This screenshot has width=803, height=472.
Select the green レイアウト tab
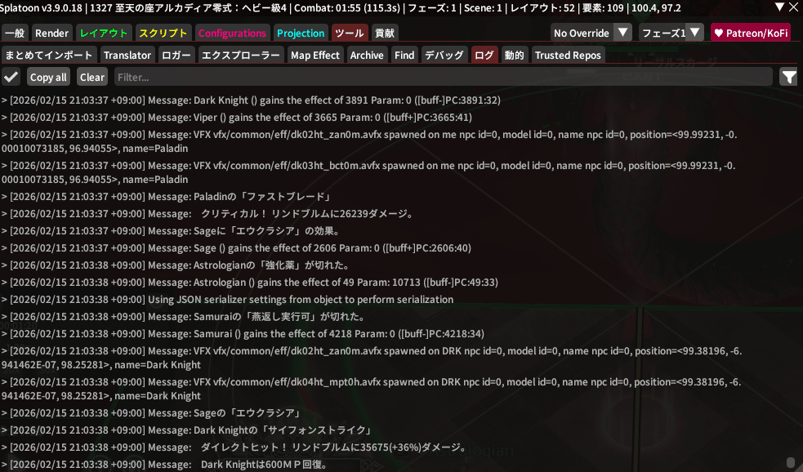104,33
